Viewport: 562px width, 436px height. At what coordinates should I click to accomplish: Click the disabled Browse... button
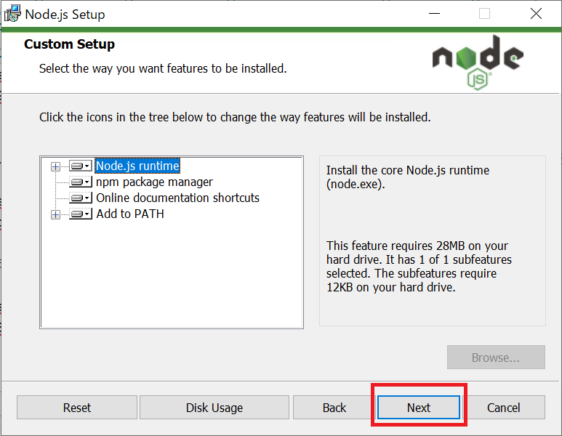tap(496, 358)
